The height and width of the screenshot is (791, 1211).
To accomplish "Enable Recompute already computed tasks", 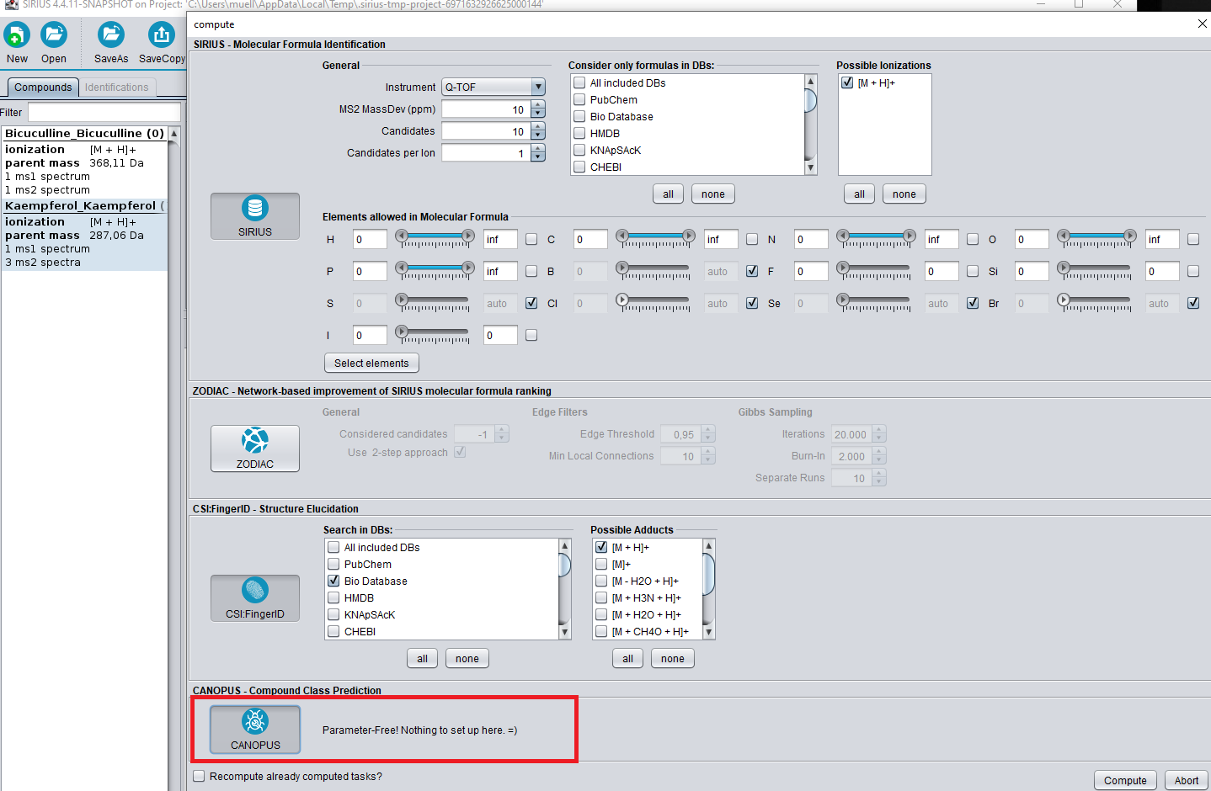I will [x=199, y=776].
